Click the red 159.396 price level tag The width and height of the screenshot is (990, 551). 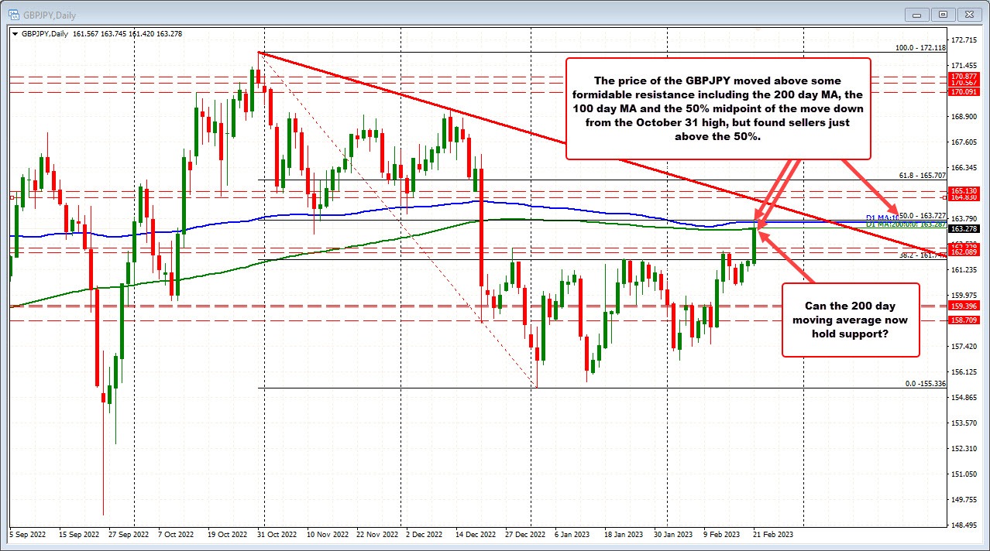point(963,306)
